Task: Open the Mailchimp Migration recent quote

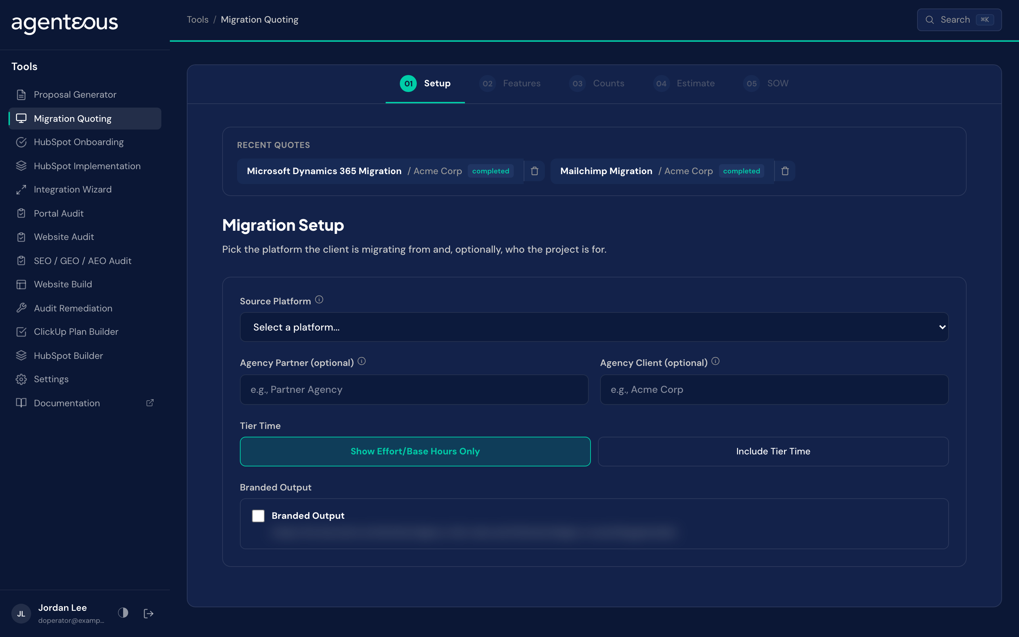Action: [662, 171]
